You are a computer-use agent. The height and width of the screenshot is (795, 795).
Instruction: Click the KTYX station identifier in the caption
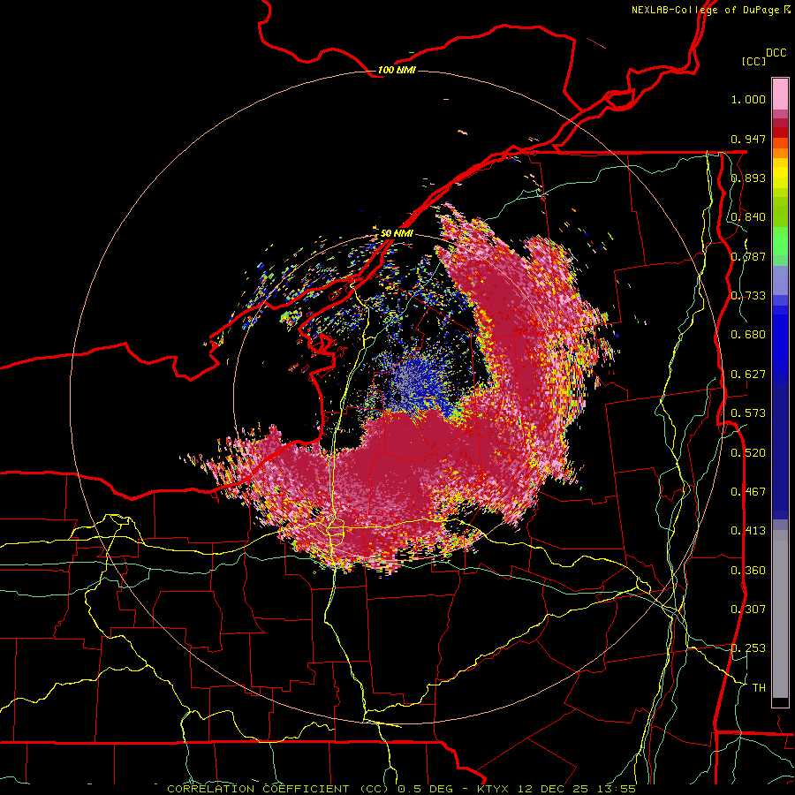pos(495,789)
